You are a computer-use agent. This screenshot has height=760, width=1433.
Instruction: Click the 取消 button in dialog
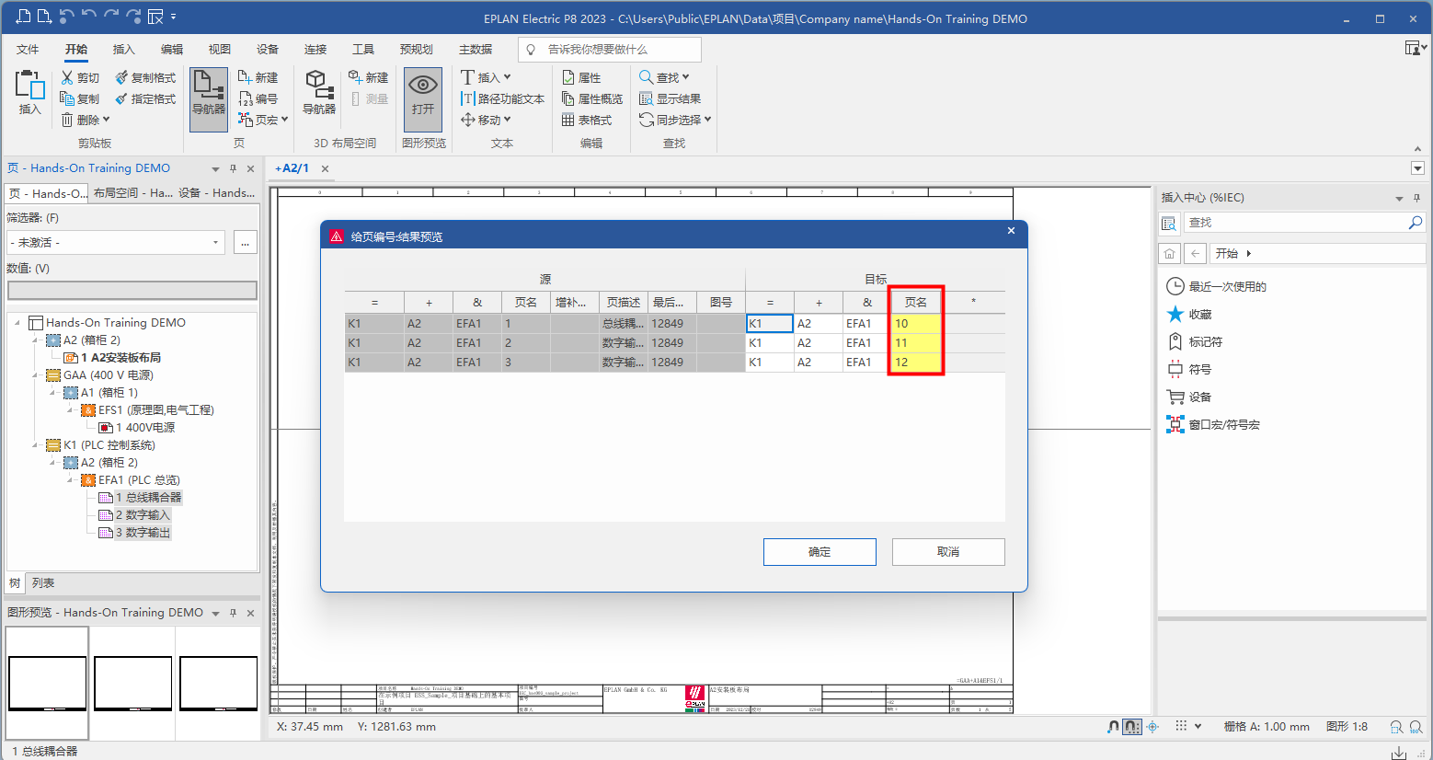coord(947,552)
